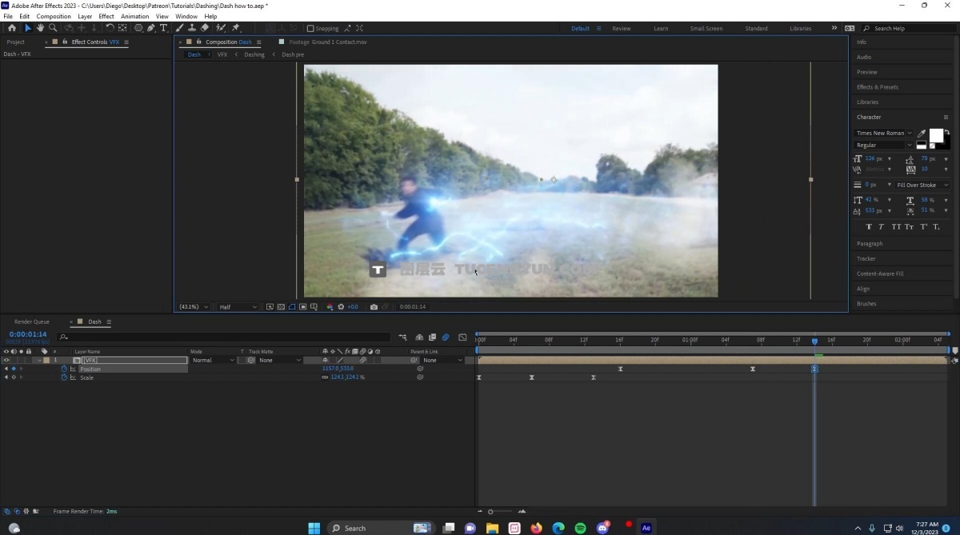Click the Faux Bold text style icon
Viewport: 960px width, 535px height.
point(869,226)
